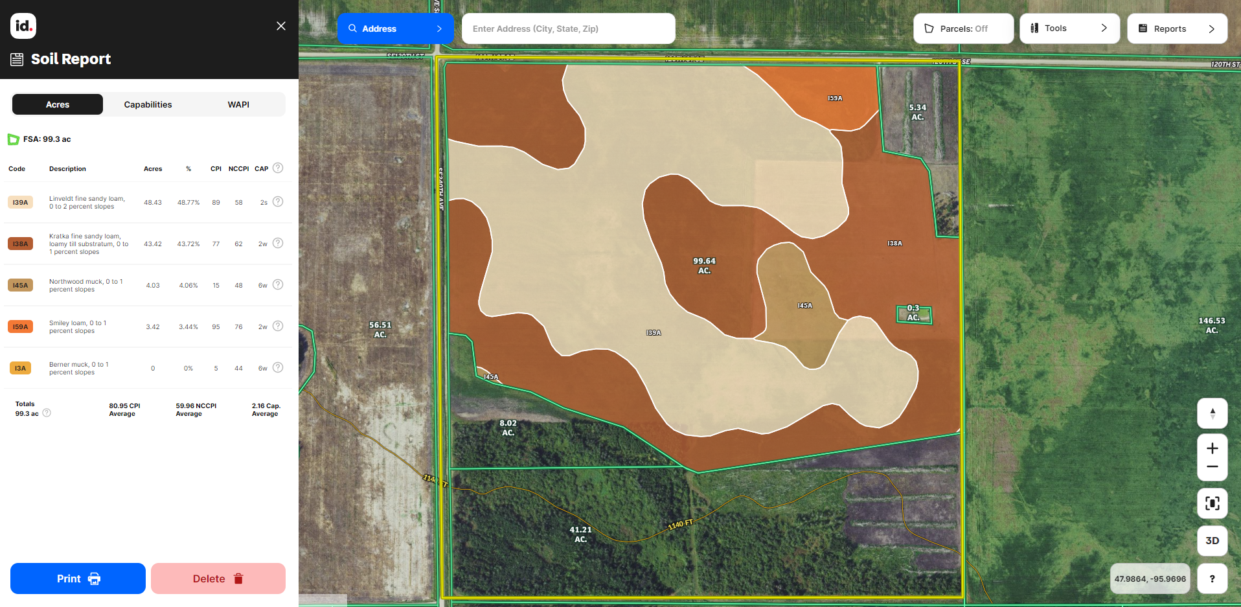The height and width of the screenshot is (607, 1241).
Task: Delete the soil report
Action: 218,578
